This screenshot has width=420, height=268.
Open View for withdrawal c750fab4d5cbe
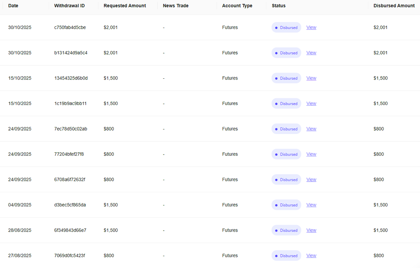(311, 27)
